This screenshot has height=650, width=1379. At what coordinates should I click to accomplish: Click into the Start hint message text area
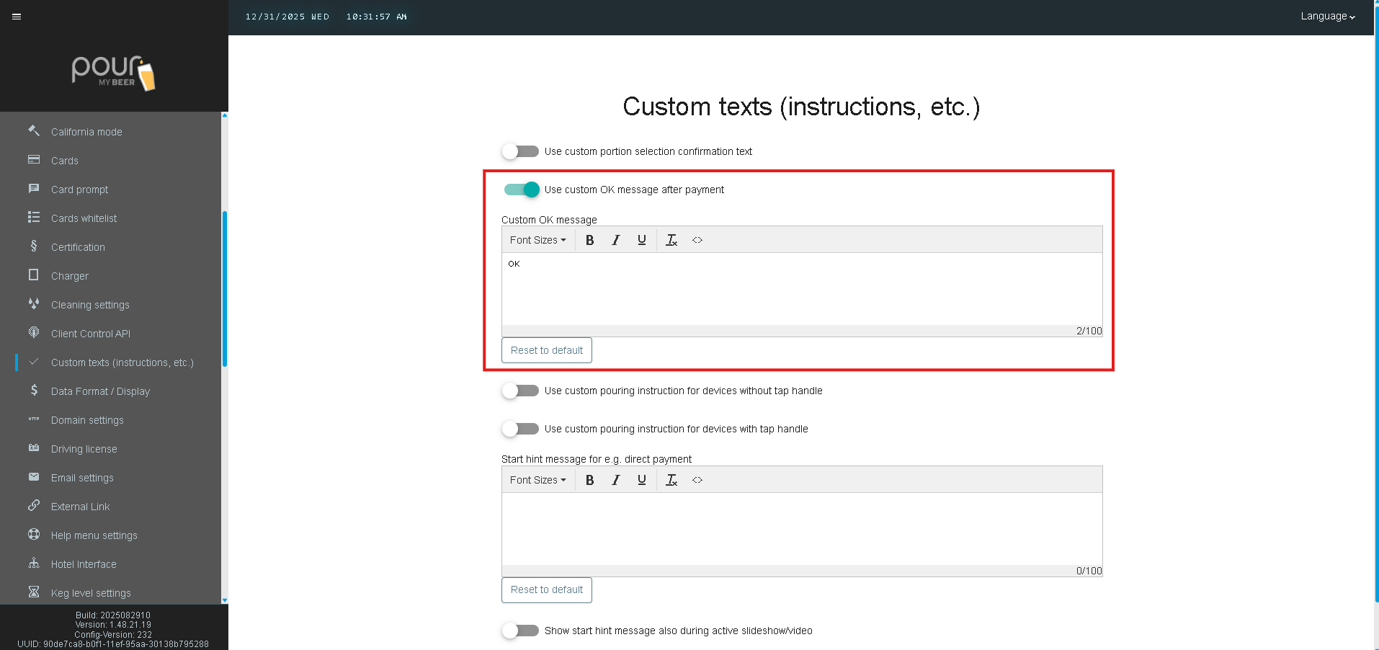[x=801, y=528]
